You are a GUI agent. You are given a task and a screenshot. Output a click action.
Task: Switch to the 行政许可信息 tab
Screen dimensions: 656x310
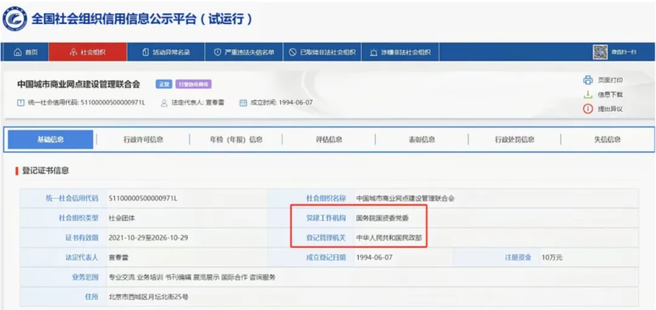pos(143,140)
